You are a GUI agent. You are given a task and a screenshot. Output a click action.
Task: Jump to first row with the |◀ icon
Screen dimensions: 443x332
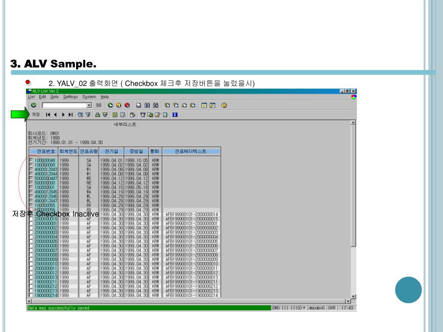(x=48, y=115)
